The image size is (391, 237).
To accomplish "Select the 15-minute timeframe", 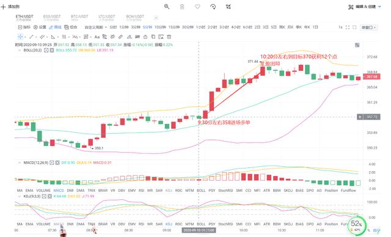I will pyautogui.click(x=174, y=27).
